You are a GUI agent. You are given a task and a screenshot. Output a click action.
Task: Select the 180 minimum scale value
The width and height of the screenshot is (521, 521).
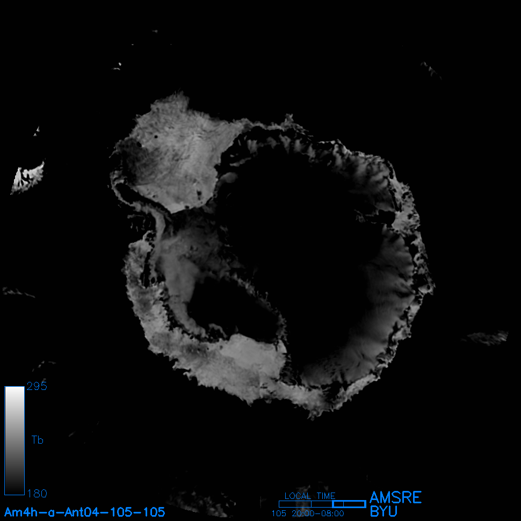[37, 493]
